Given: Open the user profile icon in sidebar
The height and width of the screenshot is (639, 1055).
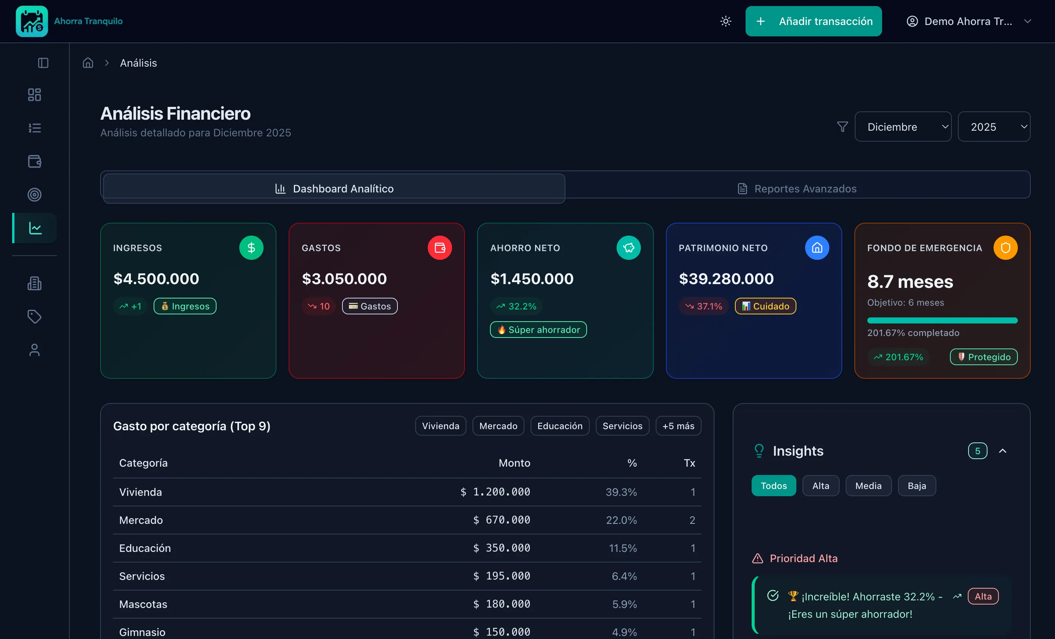Looking at the screenshot, I should (34, 350).
